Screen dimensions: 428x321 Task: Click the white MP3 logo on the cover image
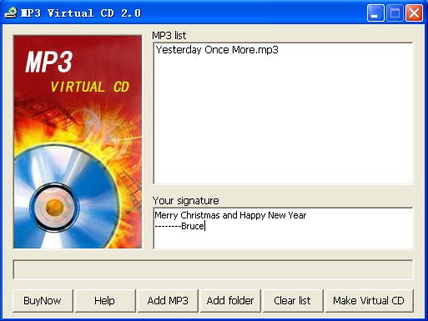coord(49,62)
